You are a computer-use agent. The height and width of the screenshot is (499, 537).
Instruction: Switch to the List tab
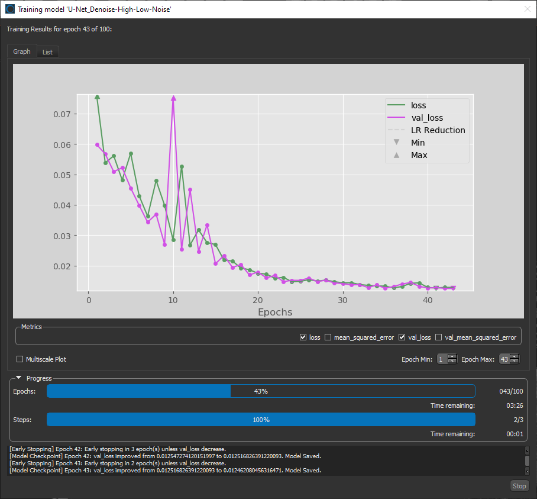coord(47,52)
